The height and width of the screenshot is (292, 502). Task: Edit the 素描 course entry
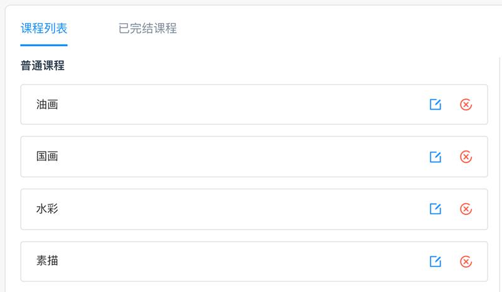click(435, 261)
